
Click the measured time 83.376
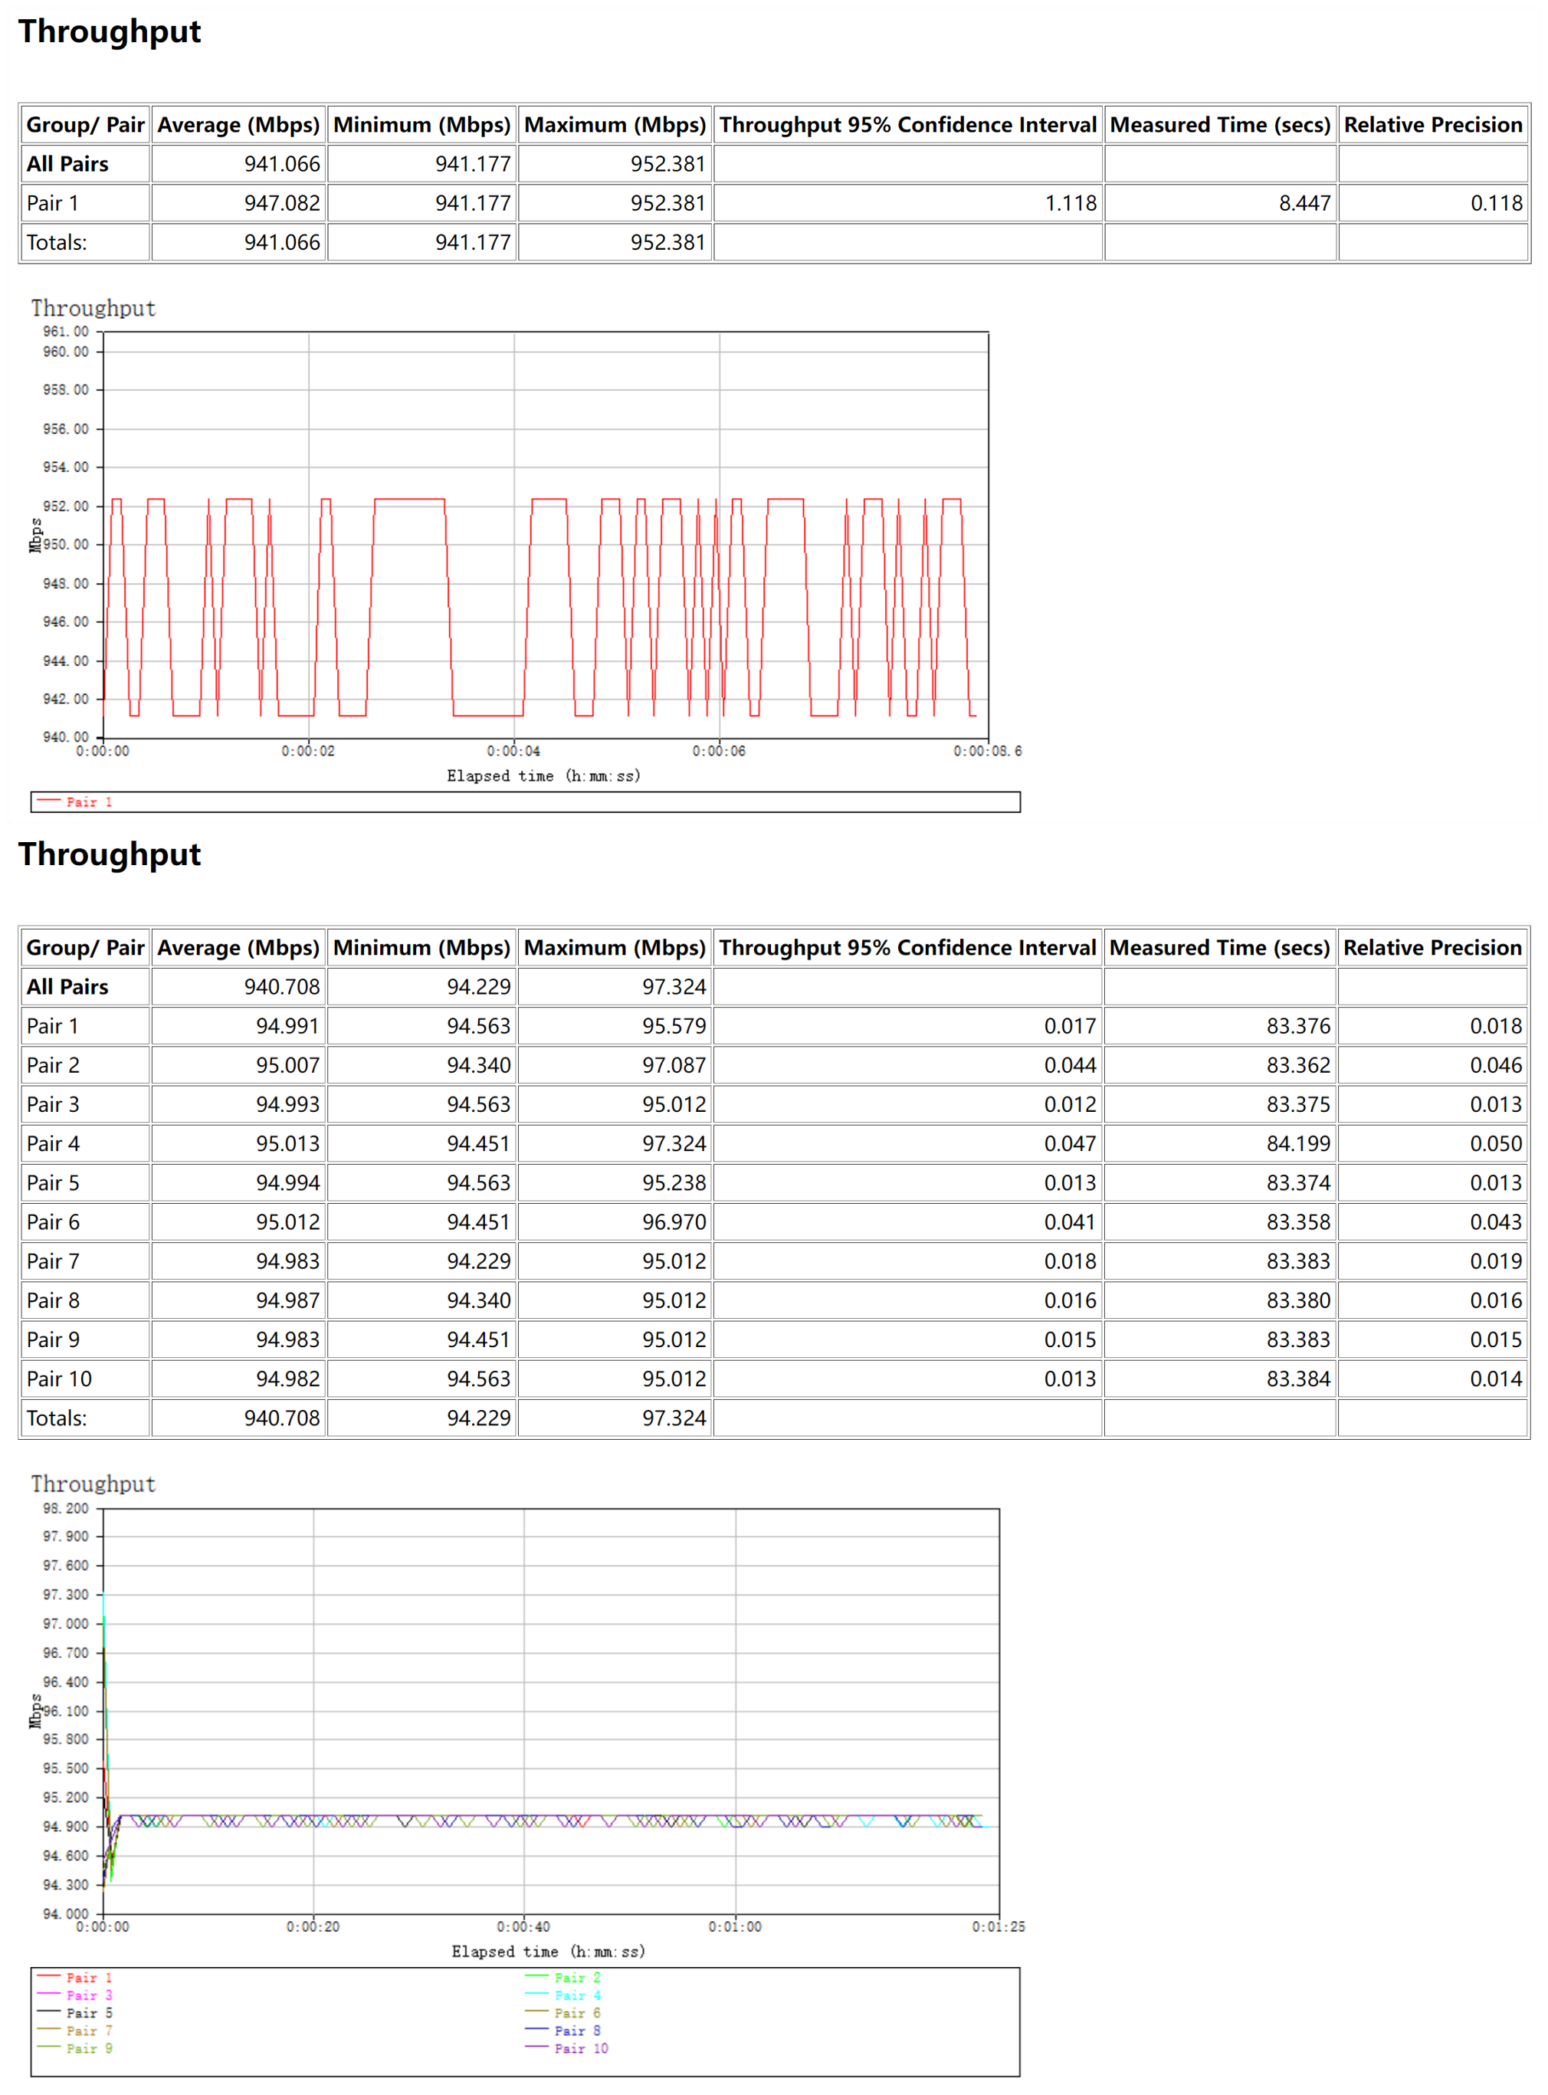pyautogui.click(x=1298, y=1026)
